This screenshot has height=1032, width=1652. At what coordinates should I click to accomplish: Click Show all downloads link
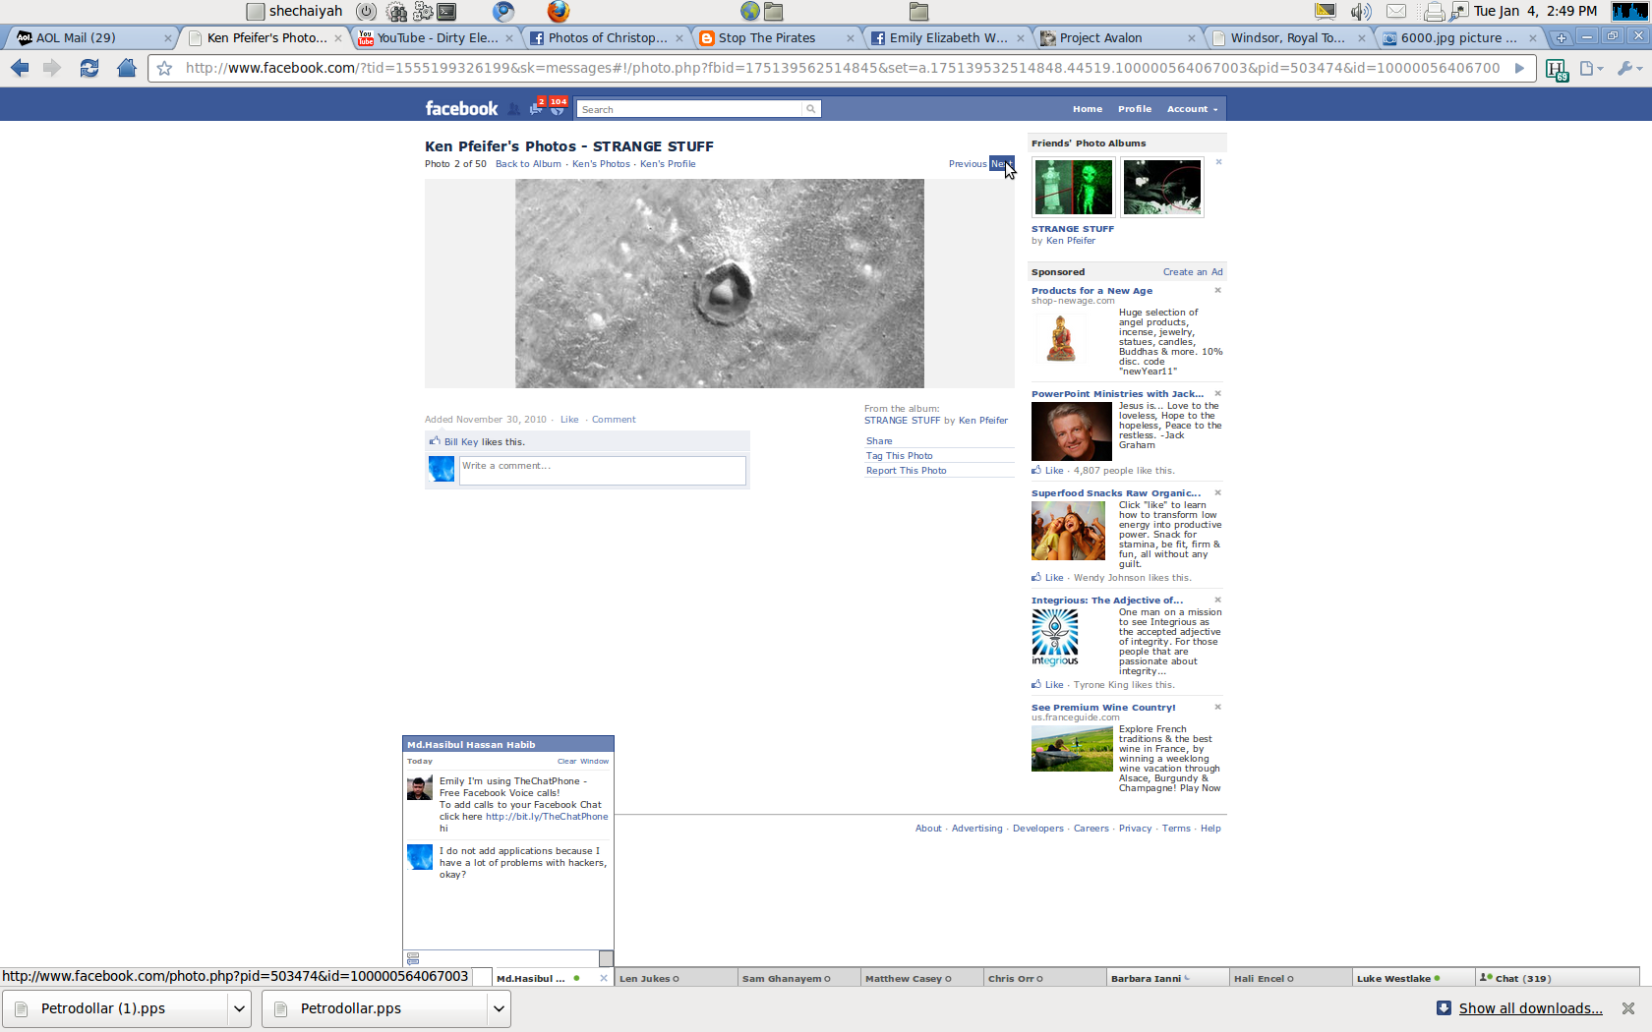point(1530,1008)
